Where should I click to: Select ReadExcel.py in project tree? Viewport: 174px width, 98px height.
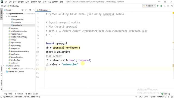tap(14, 54)
